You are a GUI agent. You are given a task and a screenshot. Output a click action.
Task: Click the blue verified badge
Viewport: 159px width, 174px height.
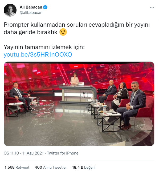pyautogui.click(x=45, y=7)
